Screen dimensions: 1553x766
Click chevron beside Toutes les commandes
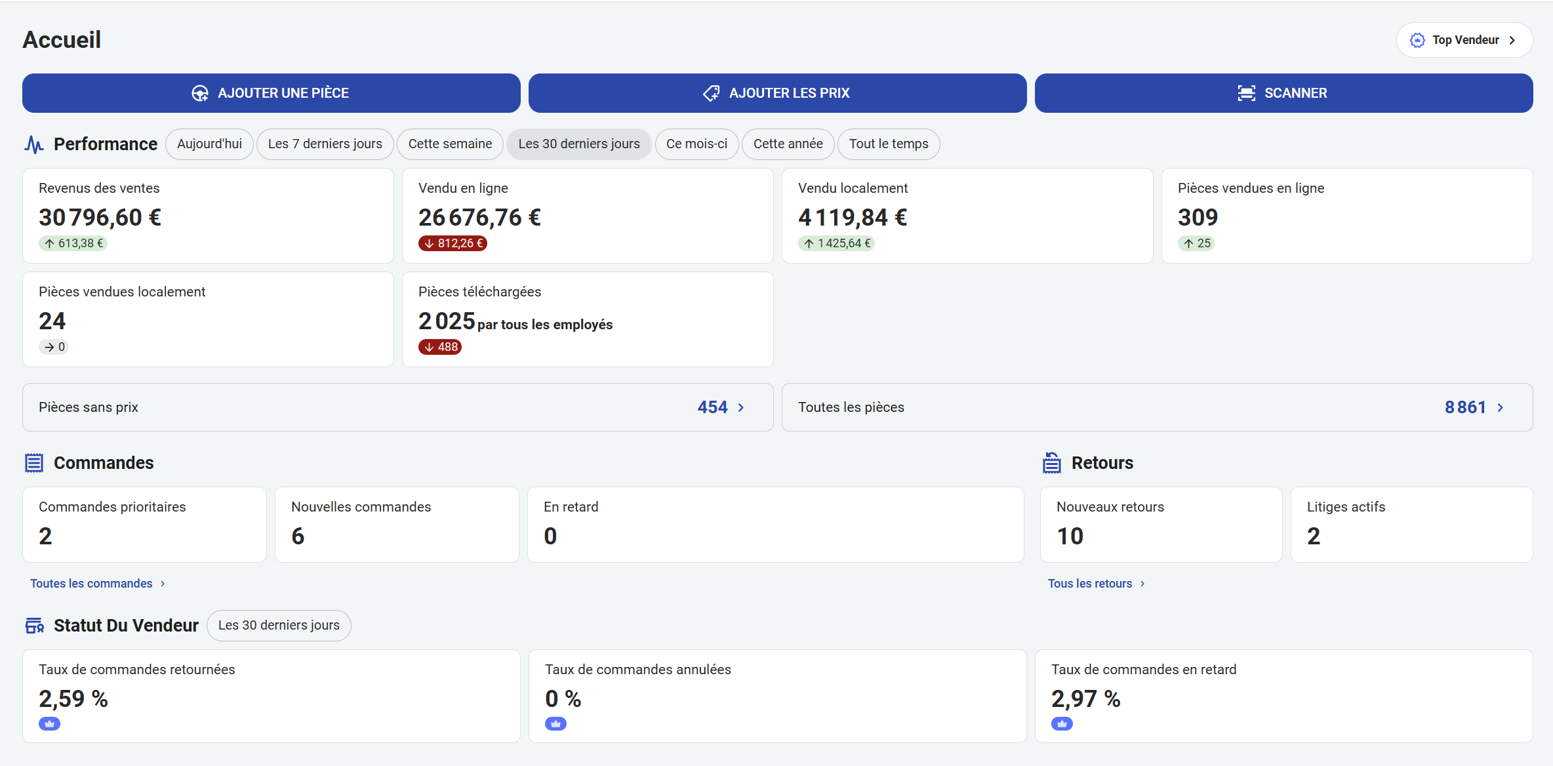[163, 584]
